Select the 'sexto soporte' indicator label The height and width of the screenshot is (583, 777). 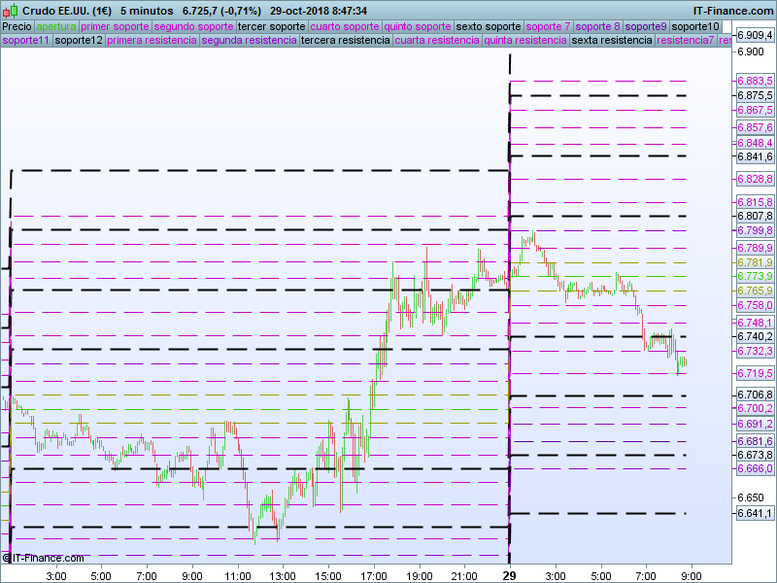coord(488,26)
